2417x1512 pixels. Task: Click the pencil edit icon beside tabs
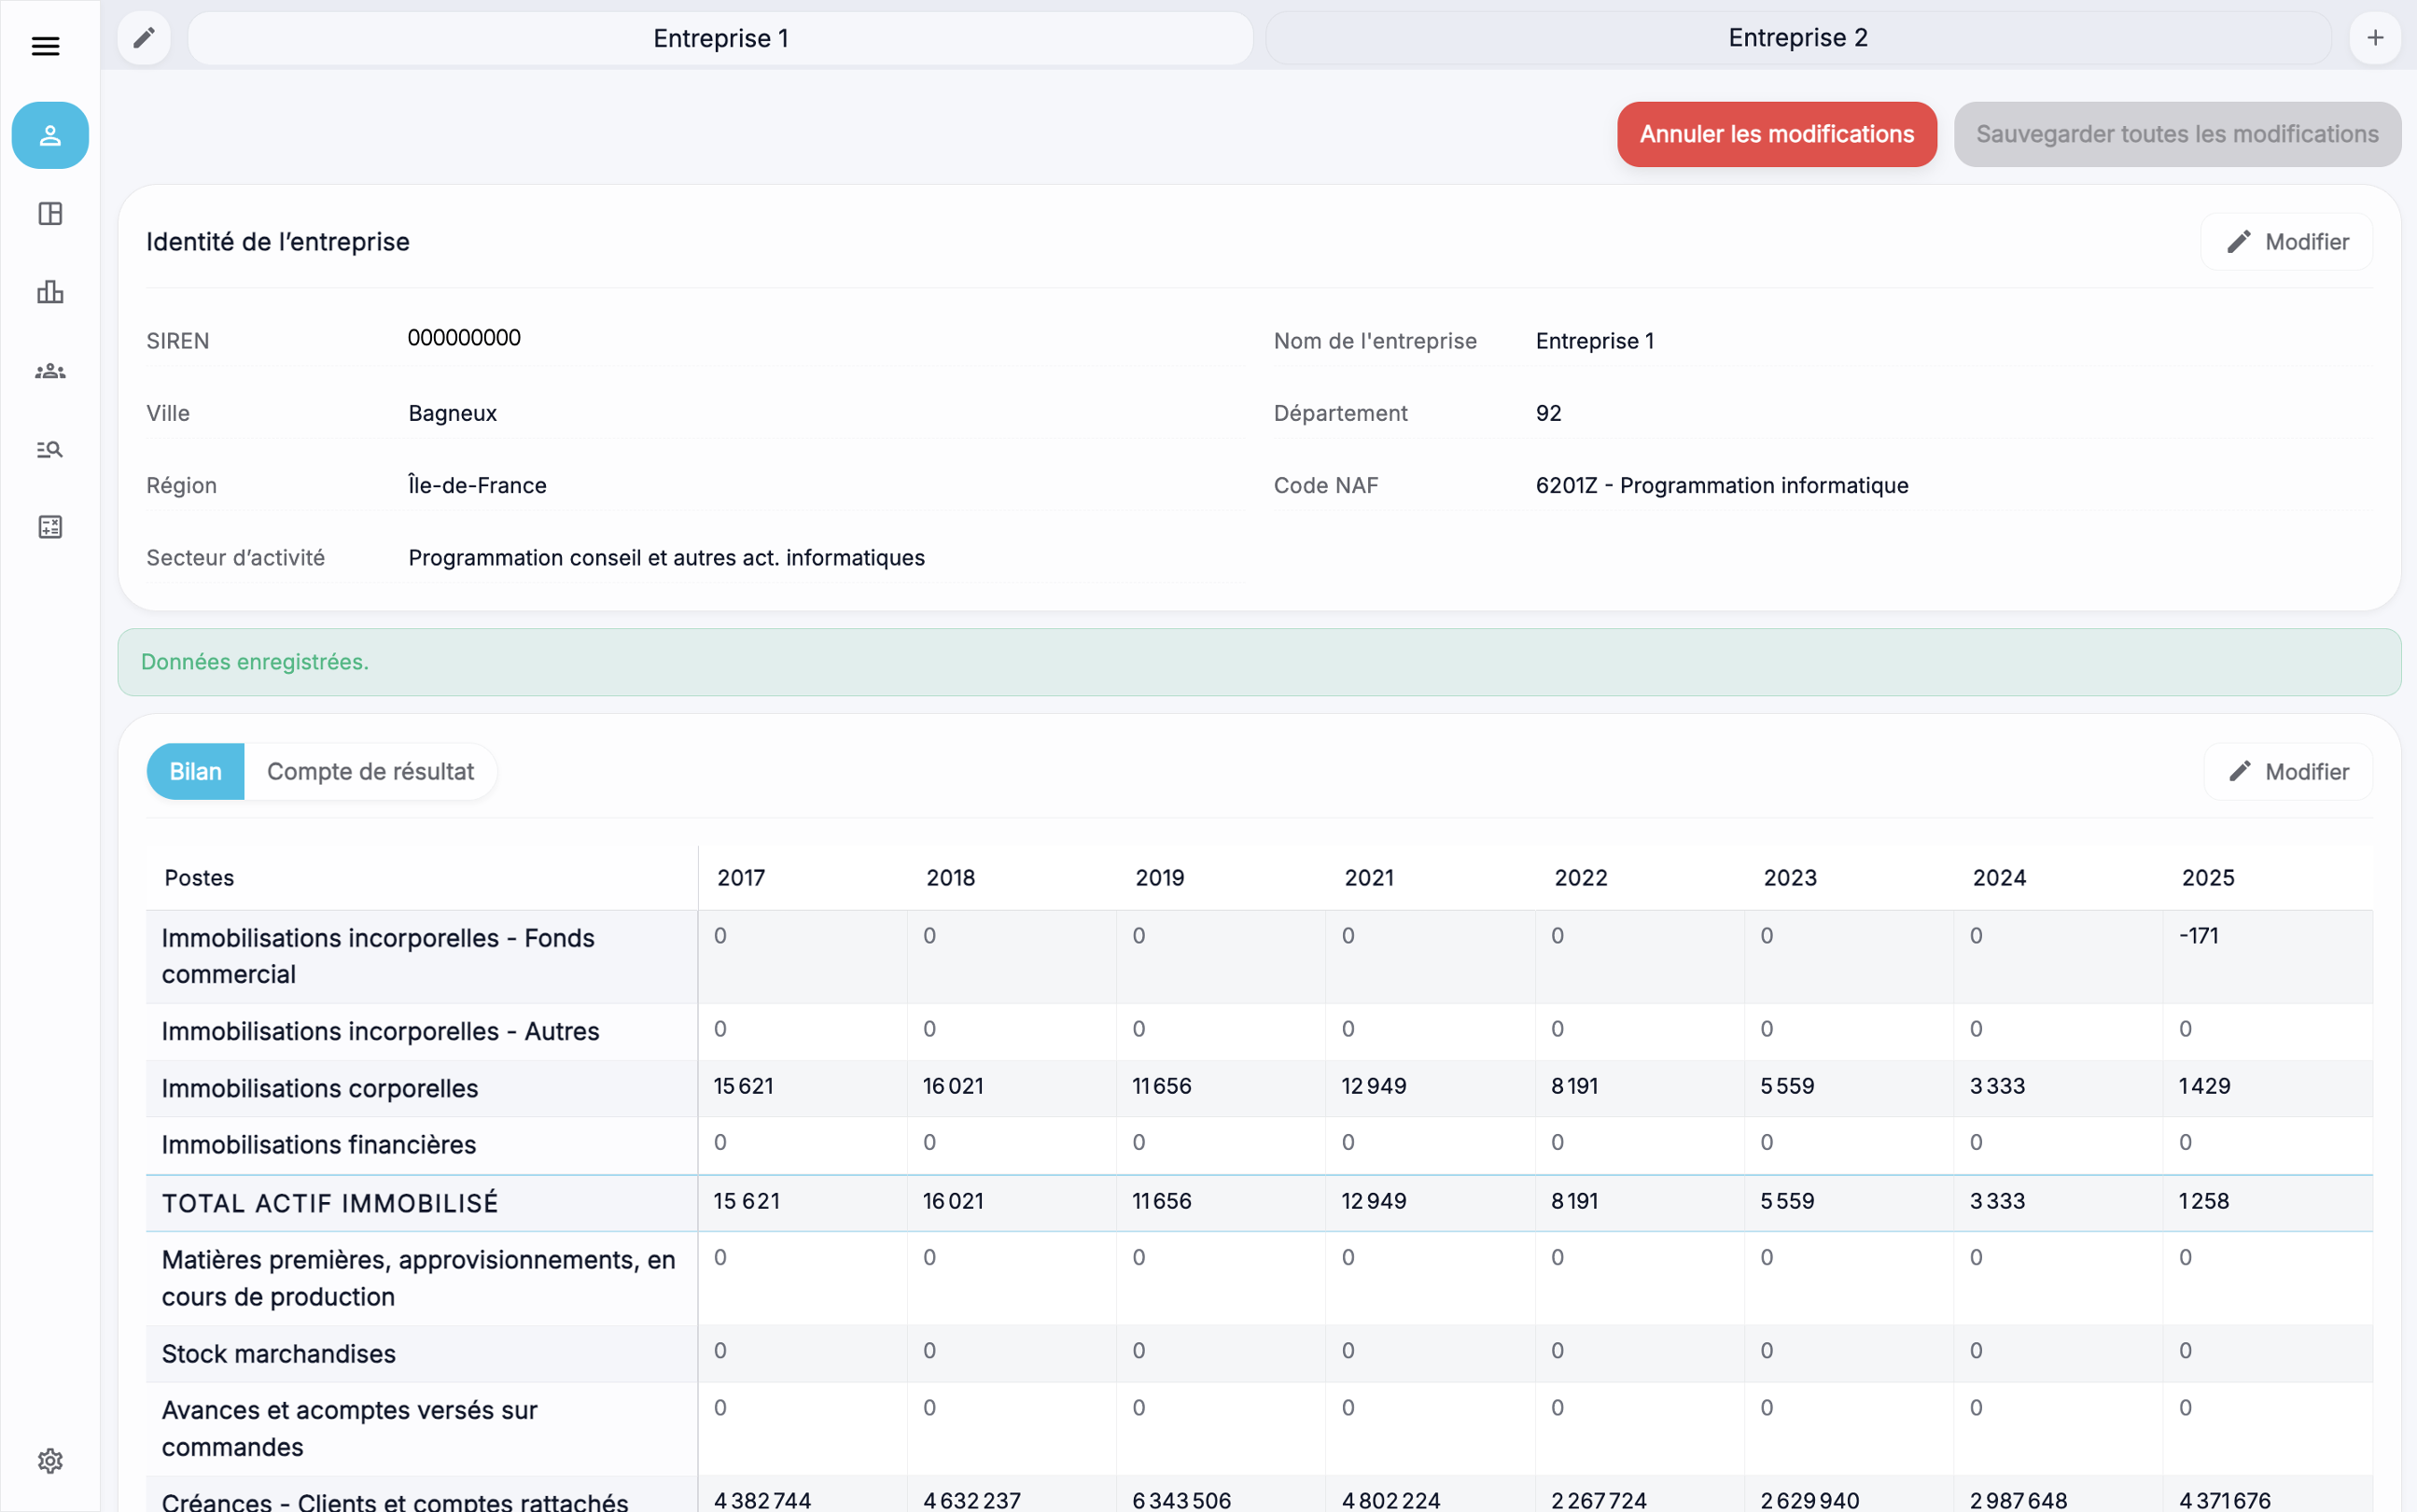pos(144,38)
